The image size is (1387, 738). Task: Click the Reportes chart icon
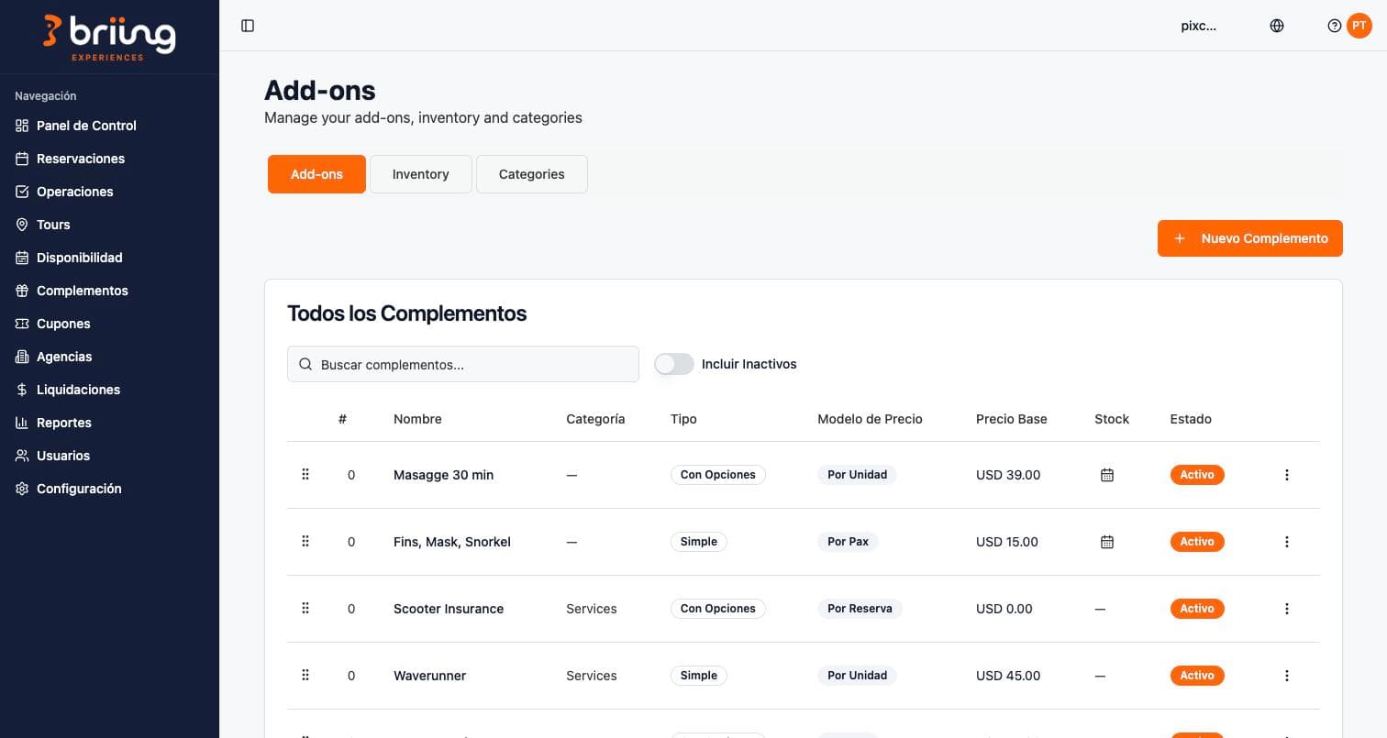tap(22, 423)
